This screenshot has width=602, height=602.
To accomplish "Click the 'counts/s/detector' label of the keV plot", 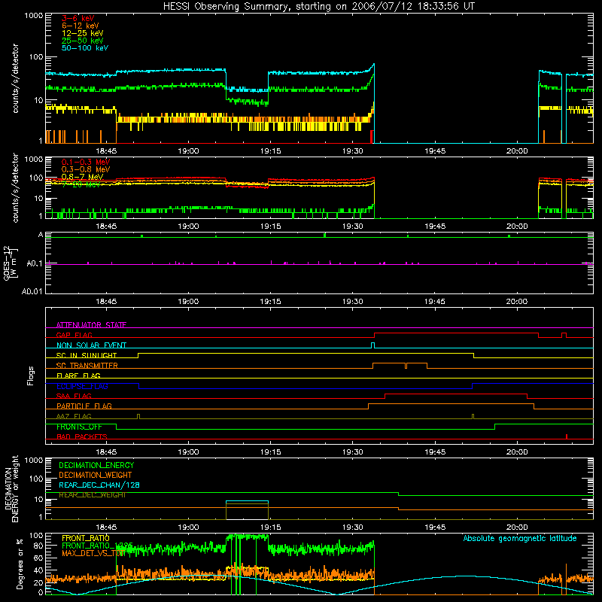I will click(15, 78).
